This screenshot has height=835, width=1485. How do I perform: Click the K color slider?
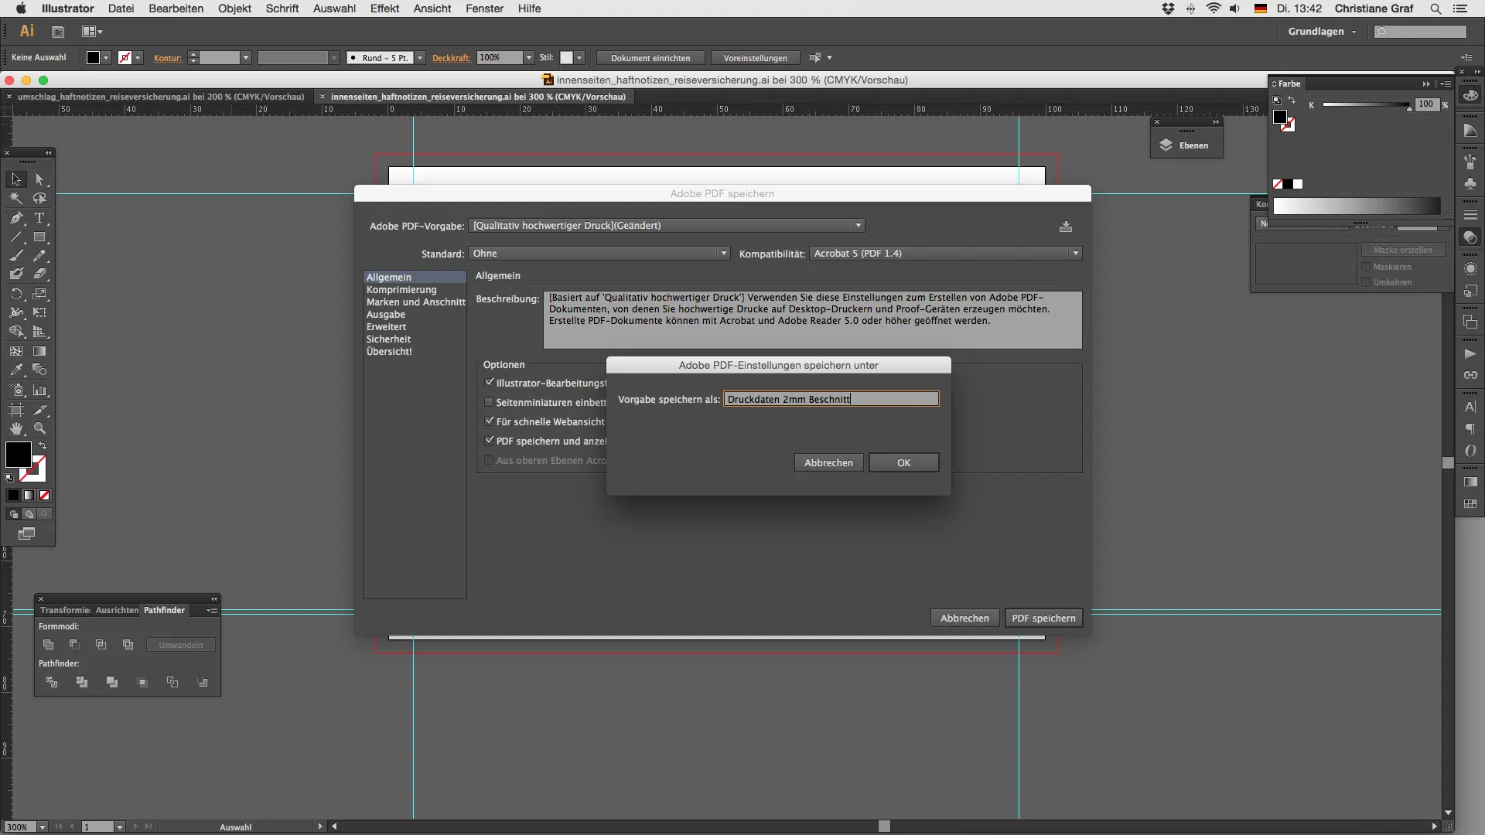click(x=1365, y=104)
